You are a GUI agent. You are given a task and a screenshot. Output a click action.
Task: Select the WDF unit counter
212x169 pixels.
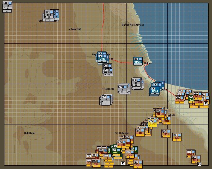[x=196, y=159]
